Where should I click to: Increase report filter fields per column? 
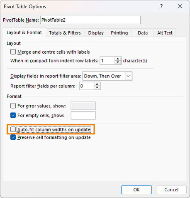(97, 84)
